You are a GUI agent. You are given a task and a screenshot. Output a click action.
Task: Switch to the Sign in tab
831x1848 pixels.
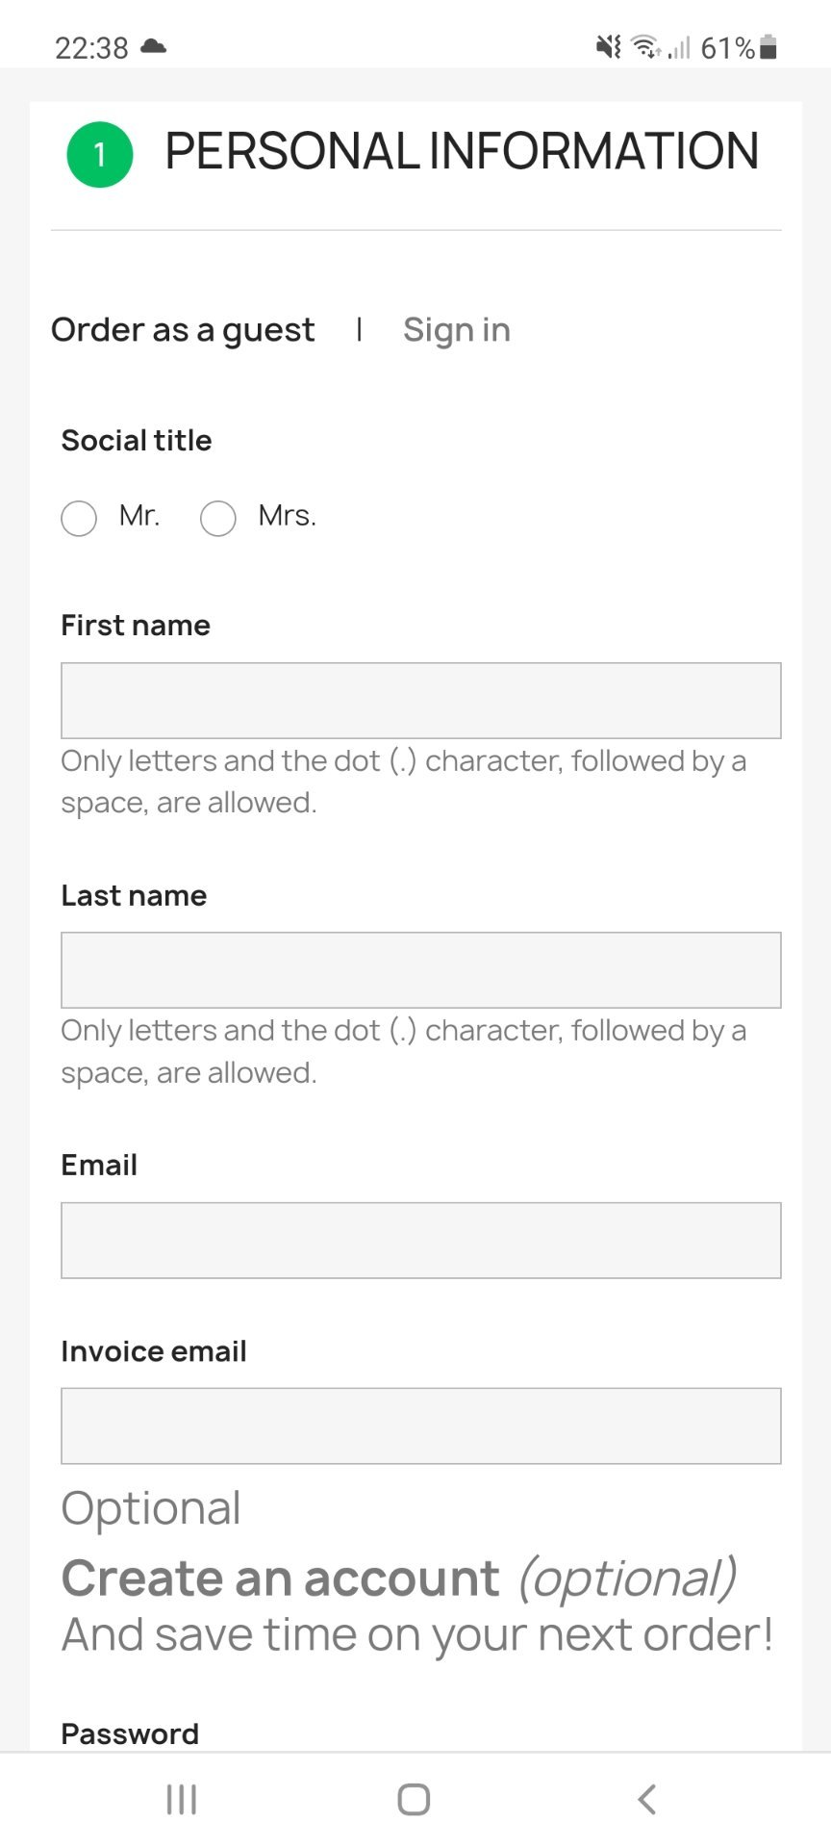[456, 330]
